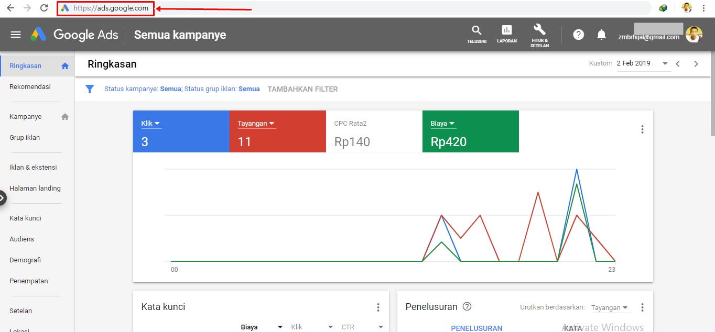Switch to the PENELUSURAN tab
The image size is (715, 332).
[x=476, y=328]
